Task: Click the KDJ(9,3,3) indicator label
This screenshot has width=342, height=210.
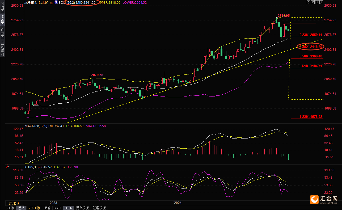Action: 32,167
